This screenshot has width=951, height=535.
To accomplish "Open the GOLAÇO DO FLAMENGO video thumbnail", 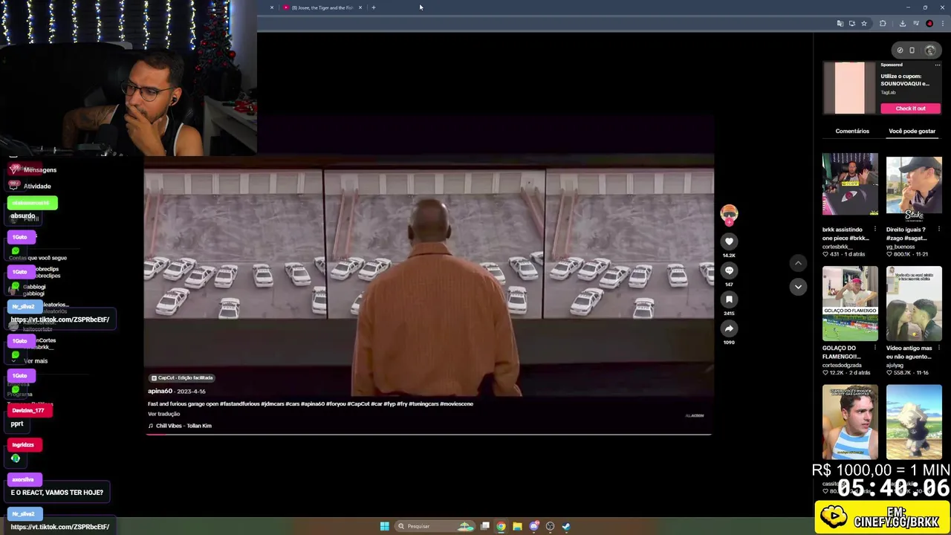I will (850, 304).
